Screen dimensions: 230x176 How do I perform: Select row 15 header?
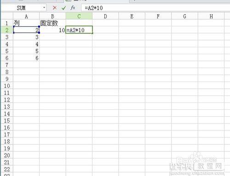pos(7,120)
